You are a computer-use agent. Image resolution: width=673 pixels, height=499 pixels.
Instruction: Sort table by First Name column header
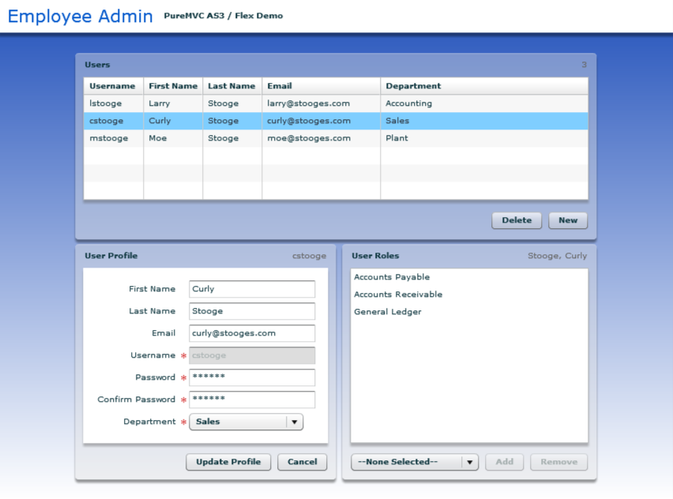[x=173, y=86]
